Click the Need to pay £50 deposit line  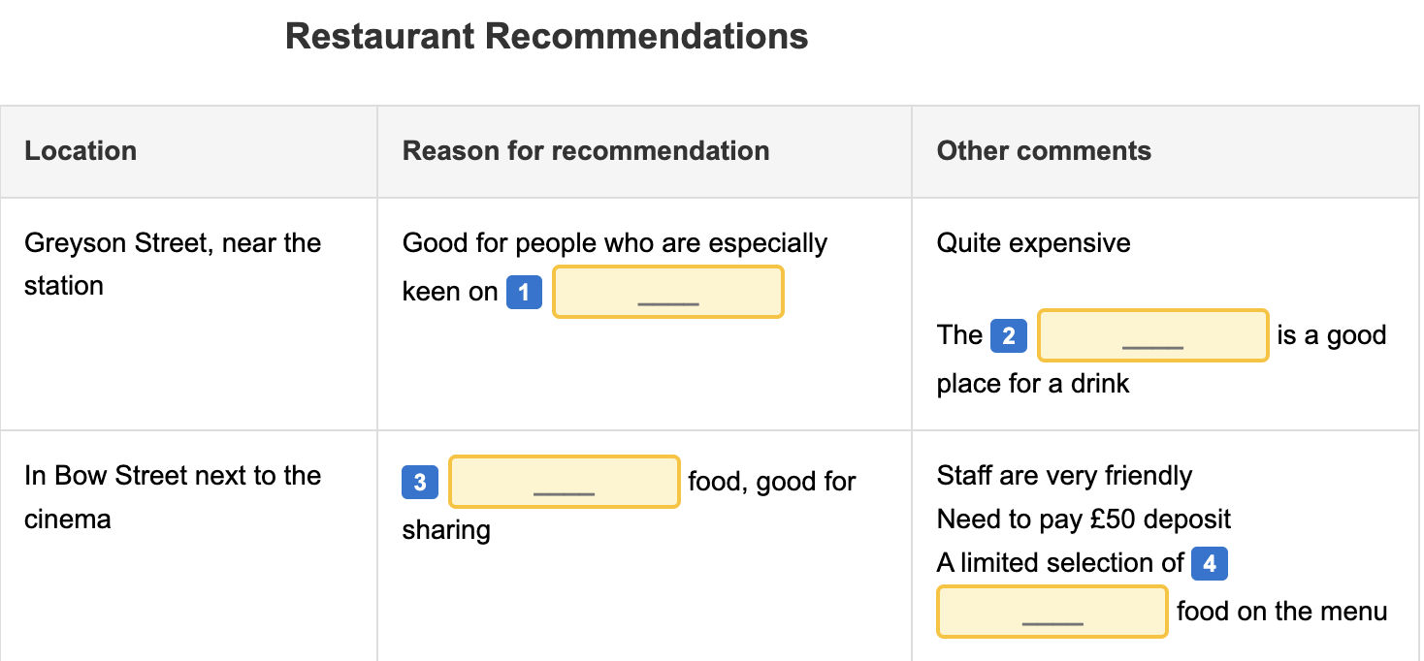point(1084,519)
